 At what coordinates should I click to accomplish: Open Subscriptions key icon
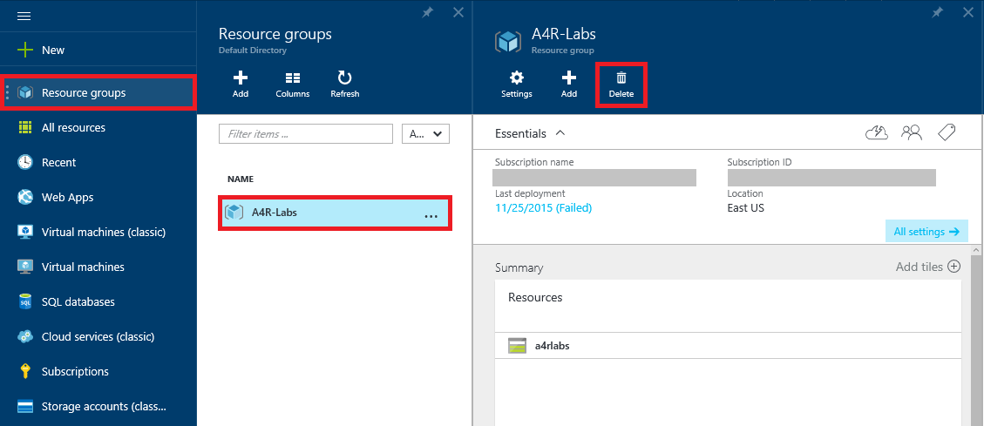[25, 372]
